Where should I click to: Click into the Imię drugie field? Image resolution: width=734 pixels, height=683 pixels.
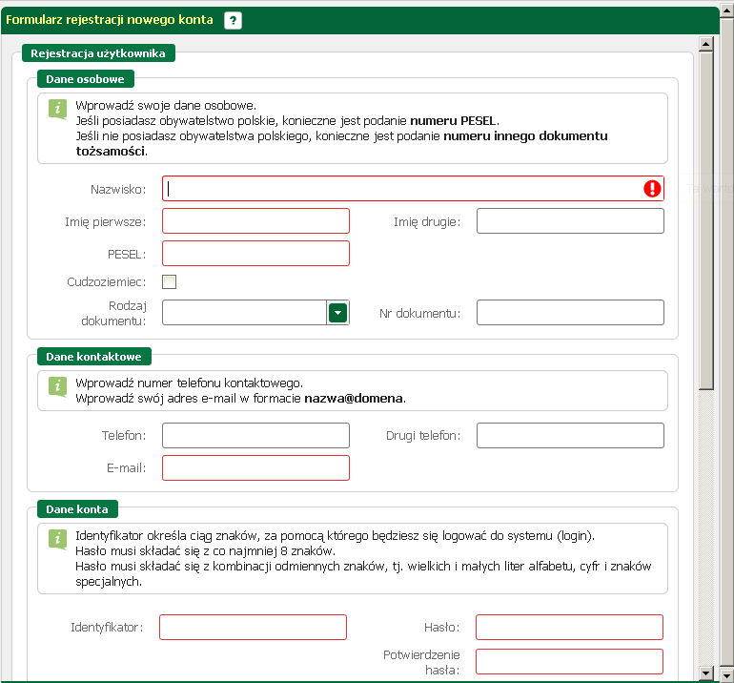pyautogui.click(x=570, y=221)
